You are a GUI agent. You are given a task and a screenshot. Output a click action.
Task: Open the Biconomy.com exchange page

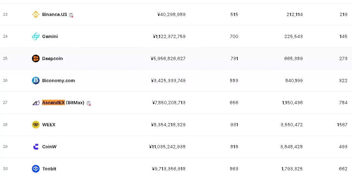coord(58,81)
